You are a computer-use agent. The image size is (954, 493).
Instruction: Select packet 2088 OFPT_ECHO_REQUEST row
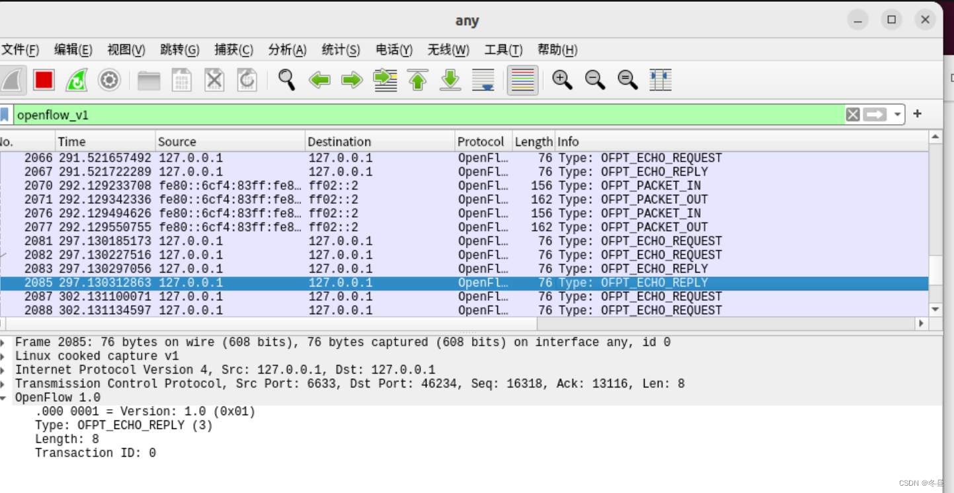[464, 311]
